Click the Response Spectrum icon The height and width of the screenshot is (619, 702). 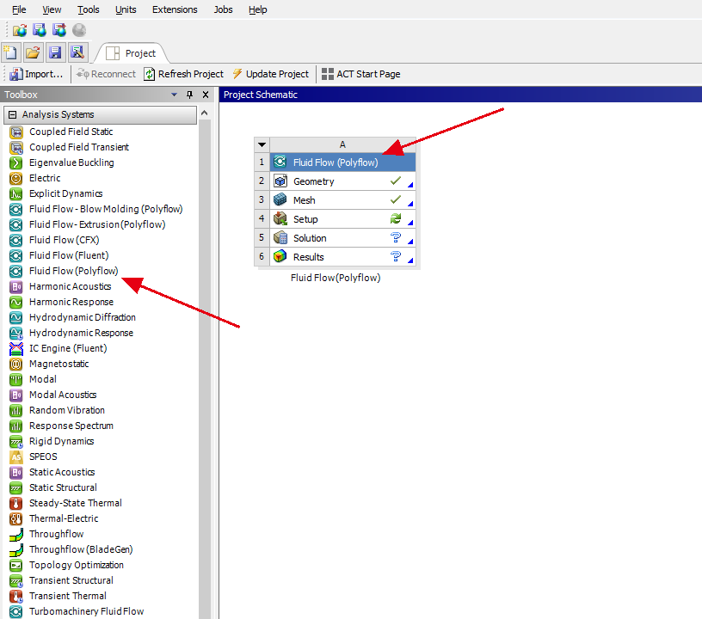16,426
